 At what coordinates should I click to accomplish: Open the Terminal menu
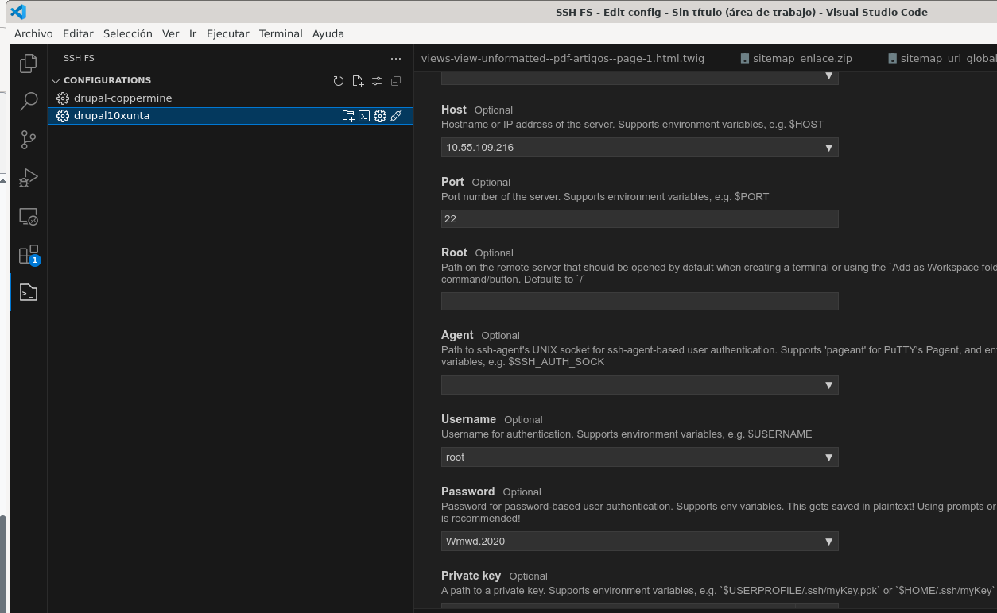click(281, 33)
